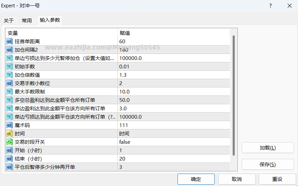The height and width of the screenshot is (186, 298).
Task: Click the integer icon beside 交易手数小数位
Action: point(9,83)
